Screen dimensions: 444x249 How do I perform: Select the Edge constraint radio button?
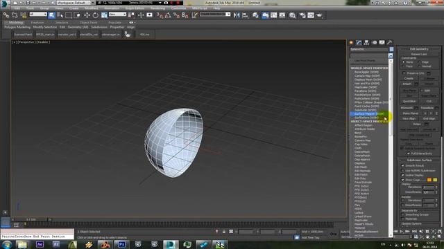(419, 62)
